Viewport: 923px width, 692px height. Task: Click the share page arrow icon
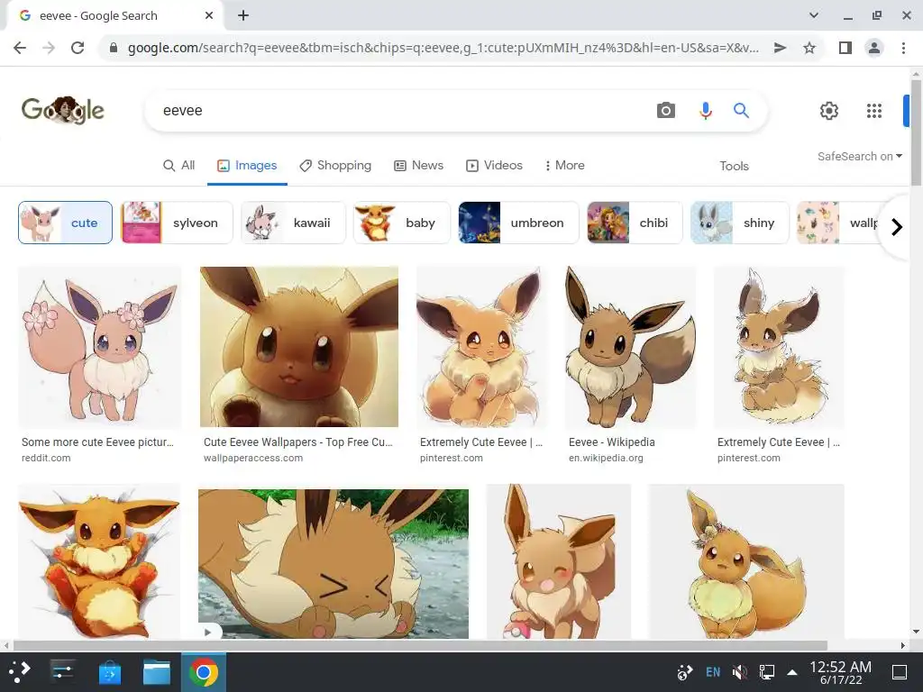click(780, 48)
